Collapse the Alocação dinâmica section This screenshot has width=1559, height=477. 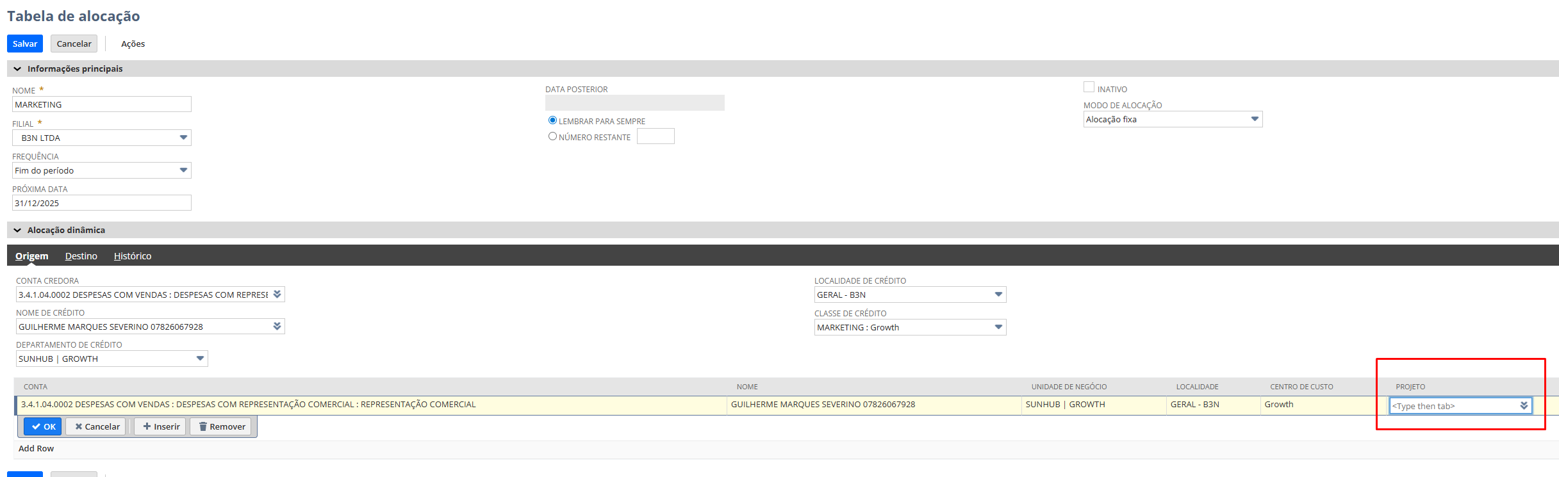[17, 230]
